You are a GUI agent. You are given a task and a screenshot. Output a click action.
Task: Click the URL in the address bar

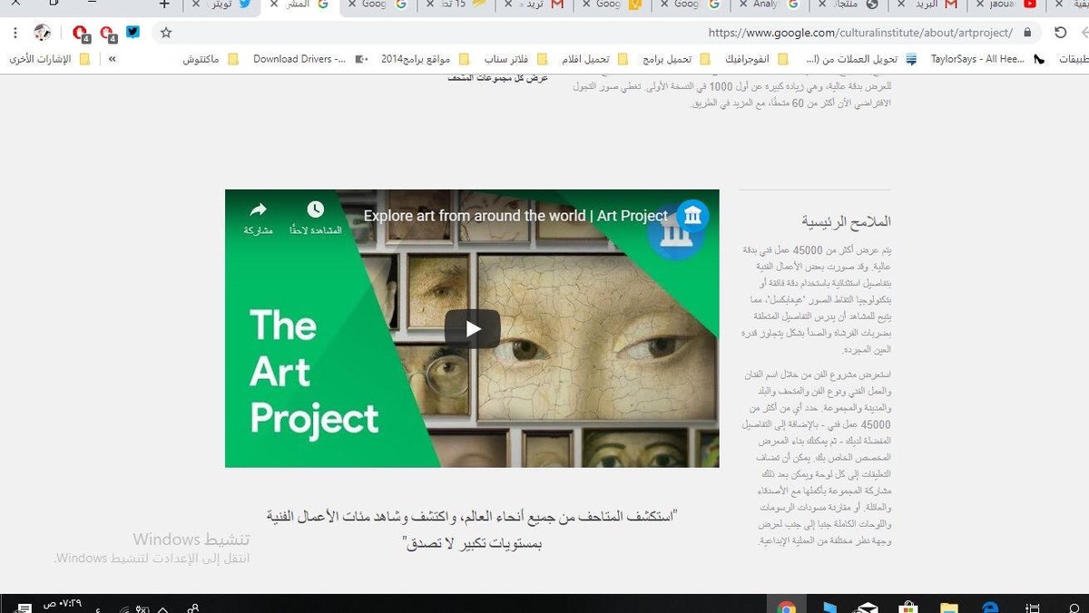tap(860, 33)
